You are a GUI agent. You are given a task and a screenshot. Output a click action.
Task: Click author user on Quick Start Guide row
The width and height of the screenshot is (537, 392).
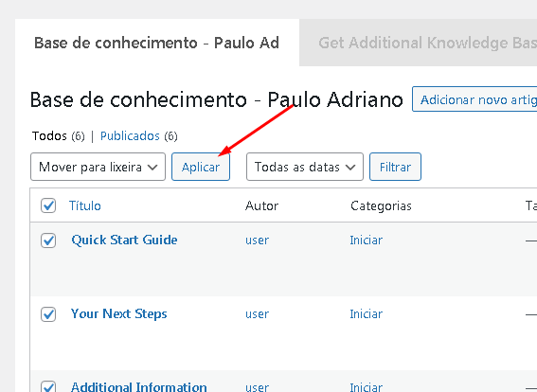click(258, 241)
